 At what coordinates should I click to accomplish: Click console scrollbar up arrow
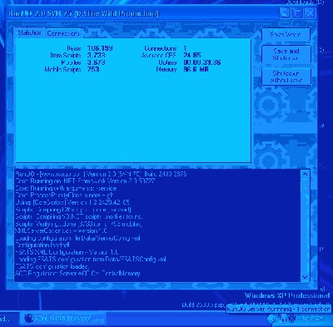[305, 175]
